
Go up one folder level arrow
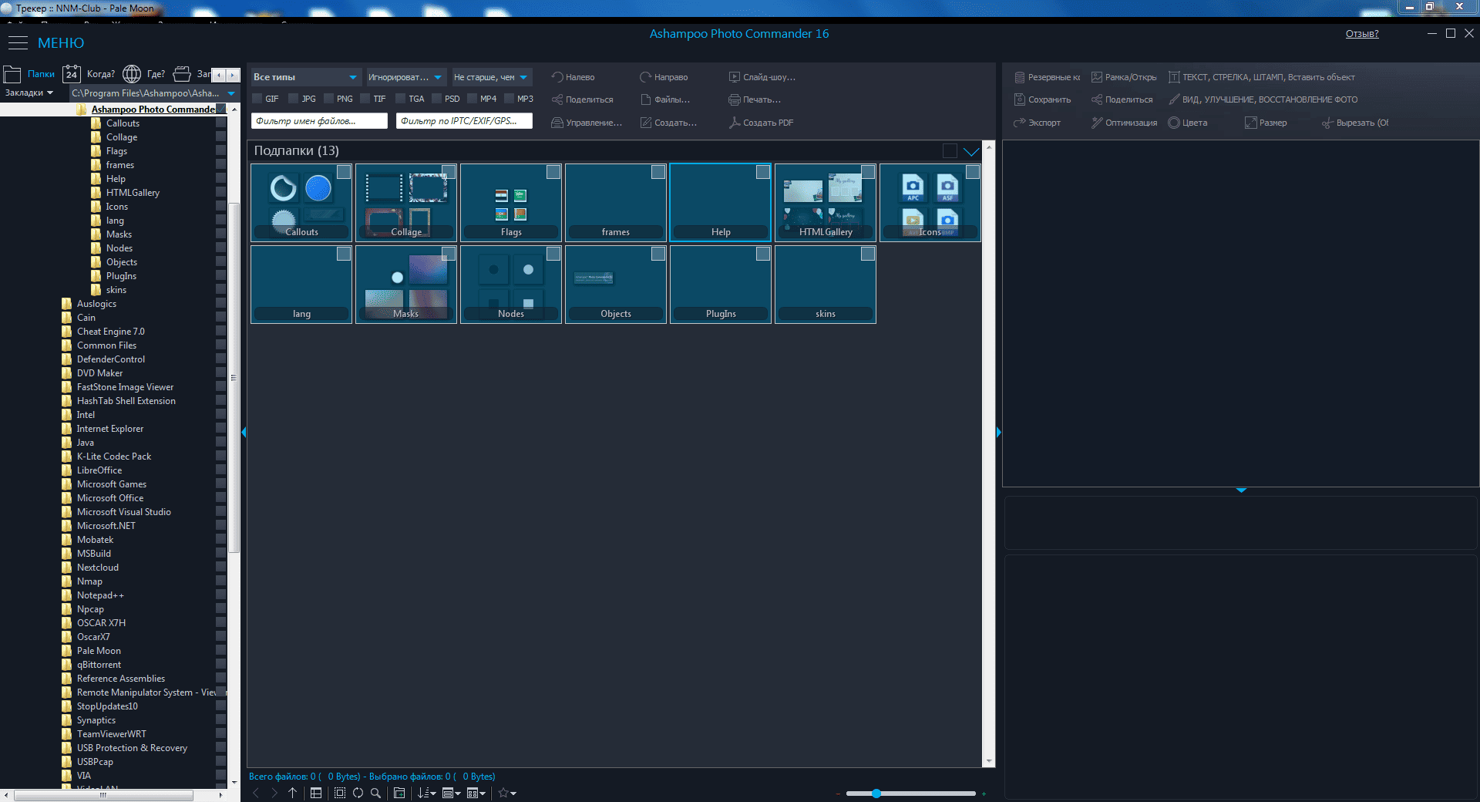pyautogui.click(x=293, y=793)
